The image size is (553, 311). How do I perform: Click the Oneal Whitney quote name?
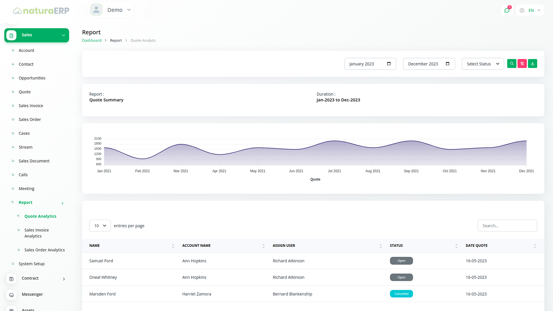[103, 277]
